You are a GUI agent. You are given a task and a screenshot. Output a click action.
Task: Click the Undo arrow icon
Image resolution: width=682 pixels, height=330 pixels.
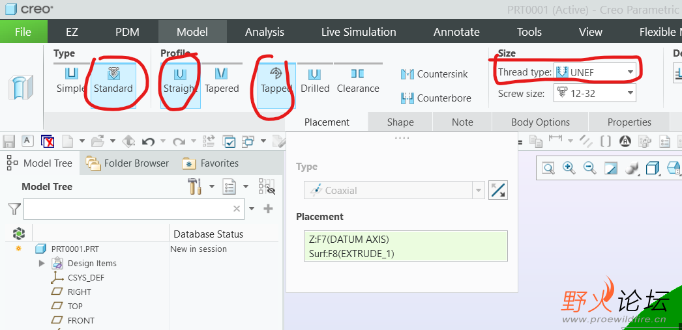(149, 141)
